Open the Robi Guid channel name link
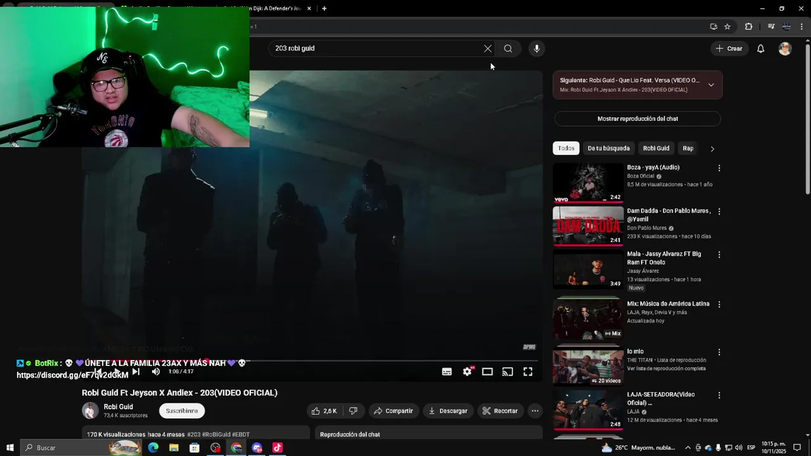This screenshot has width=811, height=456. point(118,407)
